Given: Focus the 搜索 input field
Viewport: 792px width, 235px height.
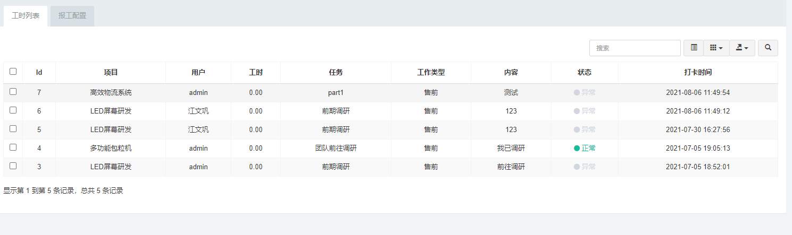Looking at the screenshot, I should 635,48.
